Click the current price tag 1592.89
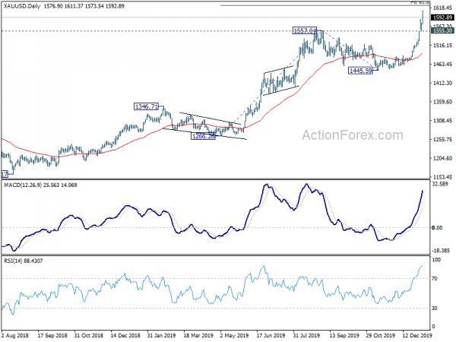 [442, 16]
